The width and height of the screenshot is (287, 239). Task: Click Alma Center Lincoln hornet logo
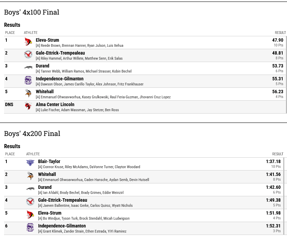(x=28, y=106)
